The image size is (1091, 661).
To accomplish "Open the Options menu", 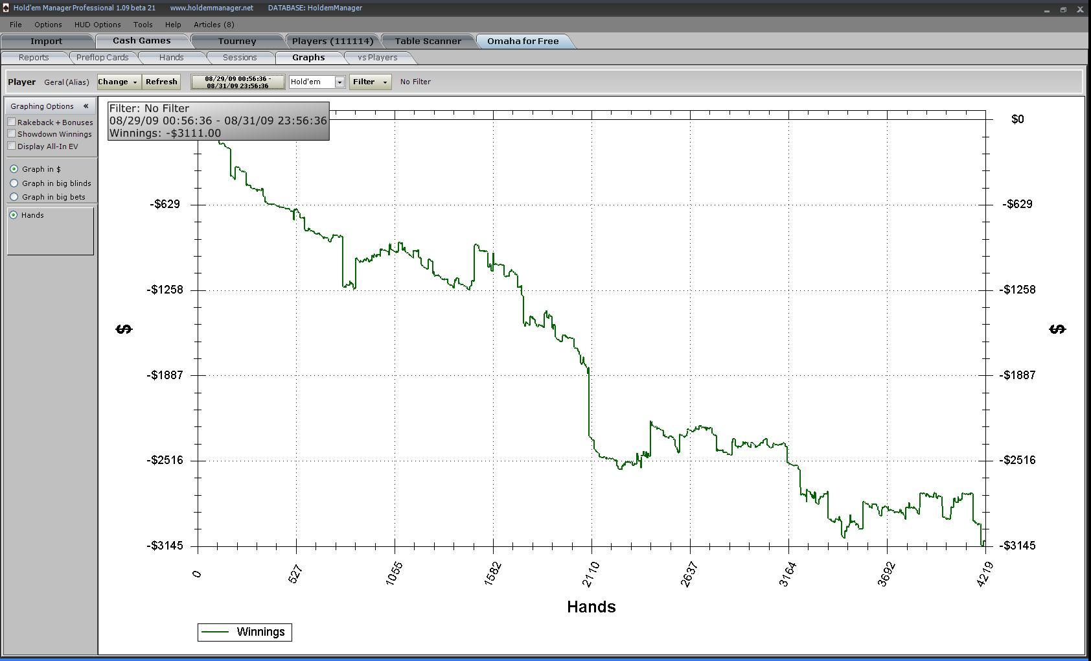I will (48, 25).
